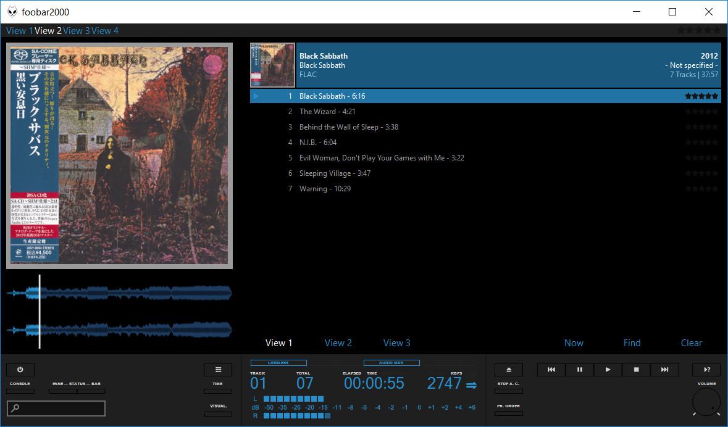Select track "The Wizard - 4:21"
This screenshot has width=728, height=427.
point(486,112)
